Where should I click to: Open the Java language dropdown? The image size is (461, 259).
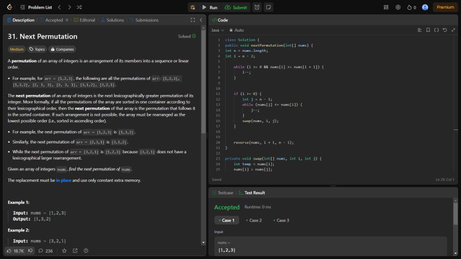(x=217, y=30)
